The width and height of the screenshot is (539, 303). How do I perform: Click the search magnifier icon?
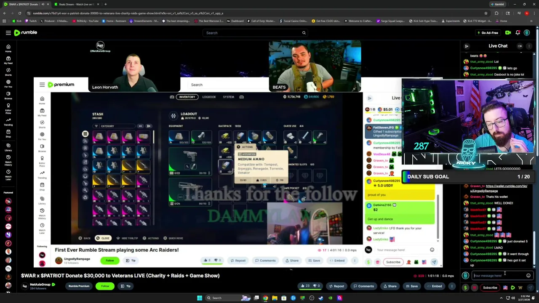tap(304, 33)
